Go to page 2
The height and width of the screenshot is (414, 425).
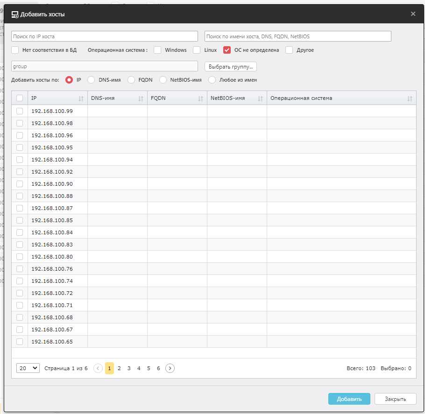click(119, 368)
